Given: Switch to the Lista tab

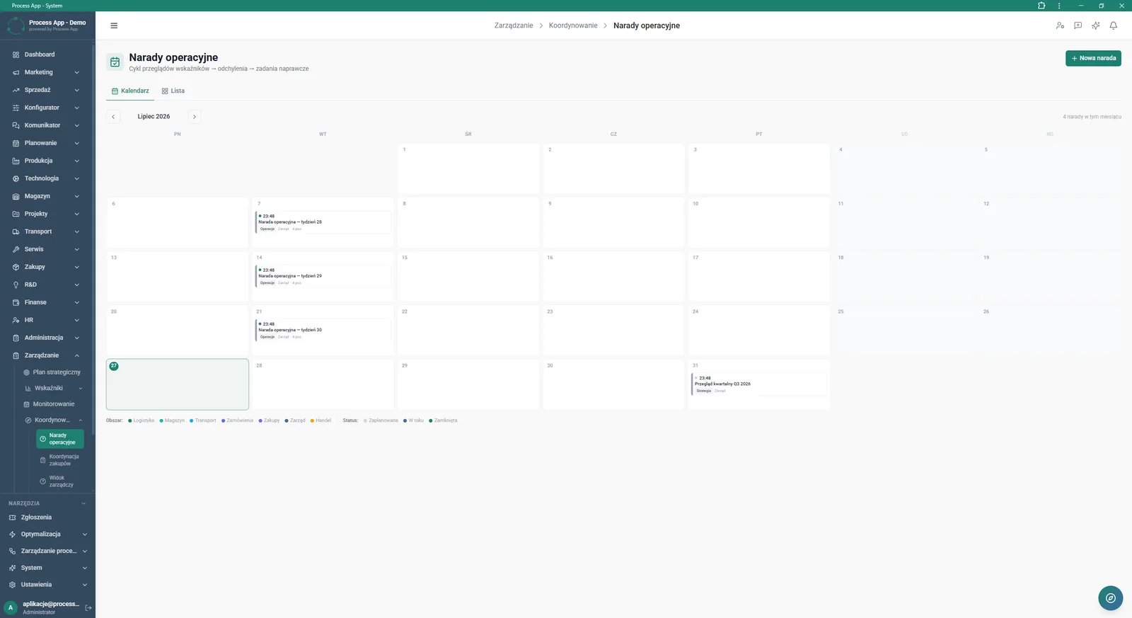Looking at the screenshot, I should pyautogui.click(x=173, y=91).
